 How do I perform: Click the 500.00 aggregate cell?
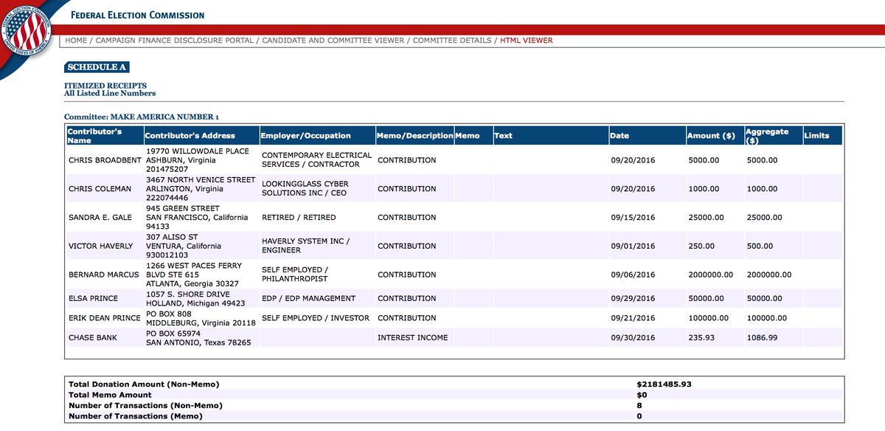tap(760, 246)
